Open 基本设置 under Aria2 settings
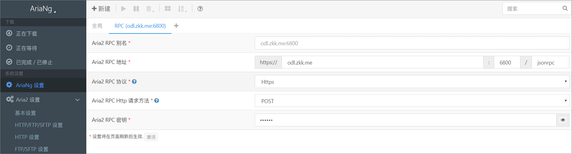 tap(26, 113)
